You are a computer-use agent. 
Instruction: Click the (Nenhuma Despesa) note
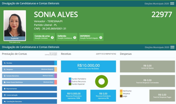click(47, 69)
